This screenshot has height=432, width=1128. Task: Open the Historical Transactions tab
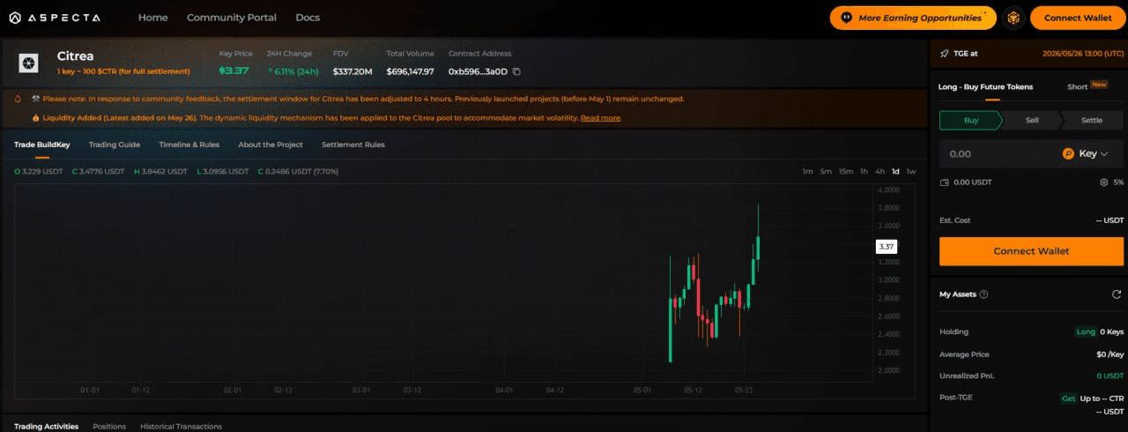click(181, 427)
